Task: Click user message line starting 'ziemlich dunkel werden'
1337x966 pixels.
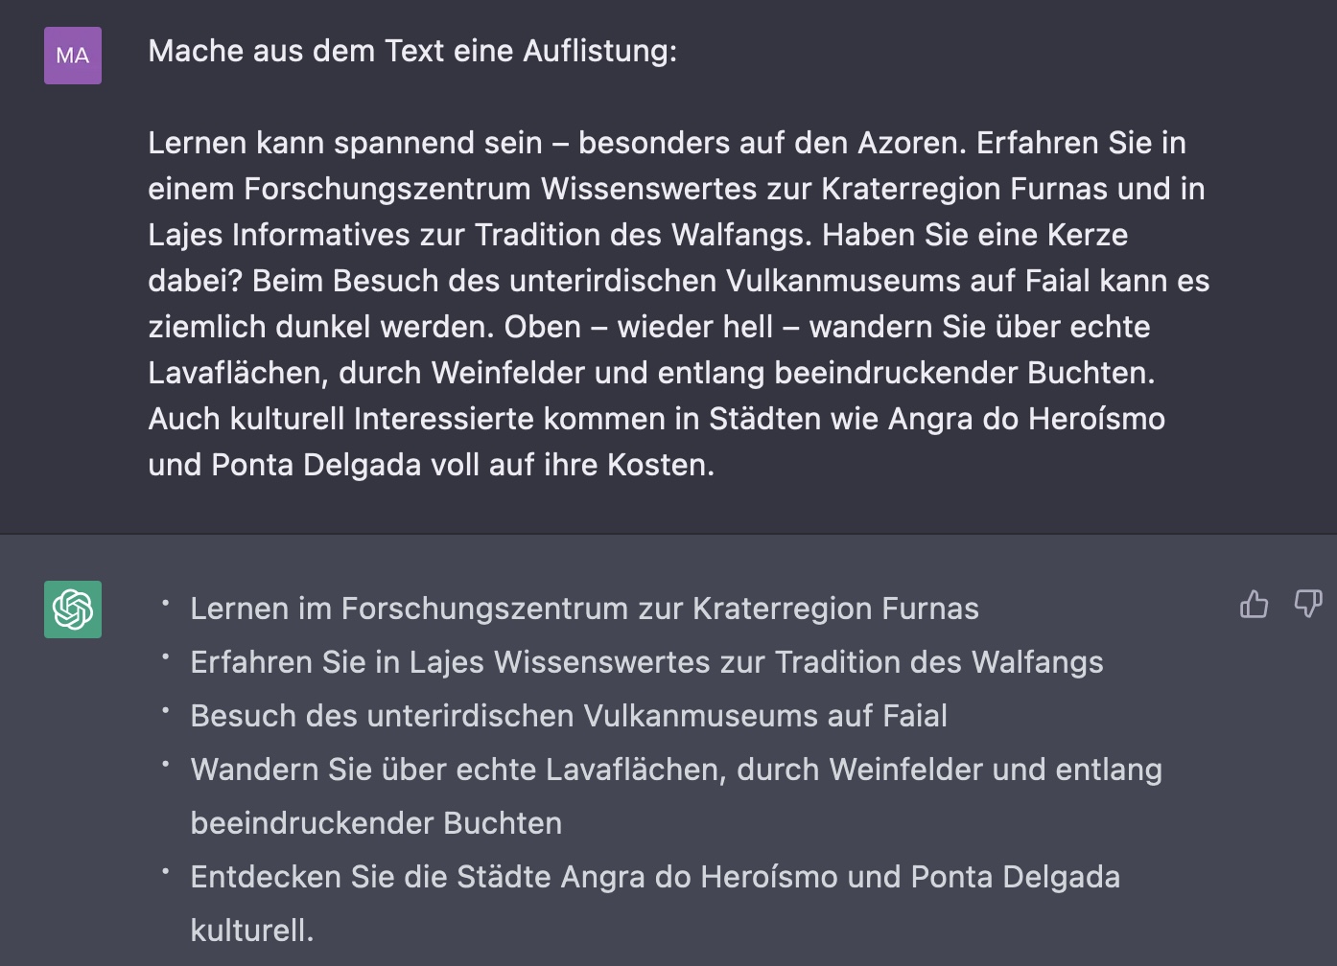Action: pyautogui.click(x=649, y=327)
